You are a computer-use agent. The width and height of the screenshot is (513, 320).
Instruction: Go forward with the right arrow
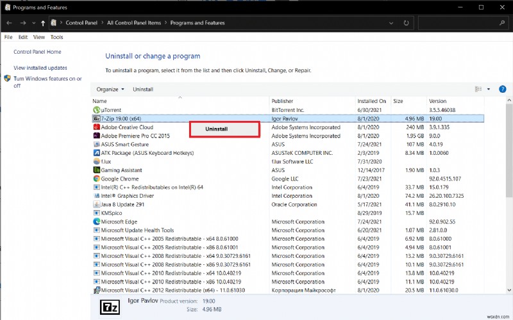(23, 23)
